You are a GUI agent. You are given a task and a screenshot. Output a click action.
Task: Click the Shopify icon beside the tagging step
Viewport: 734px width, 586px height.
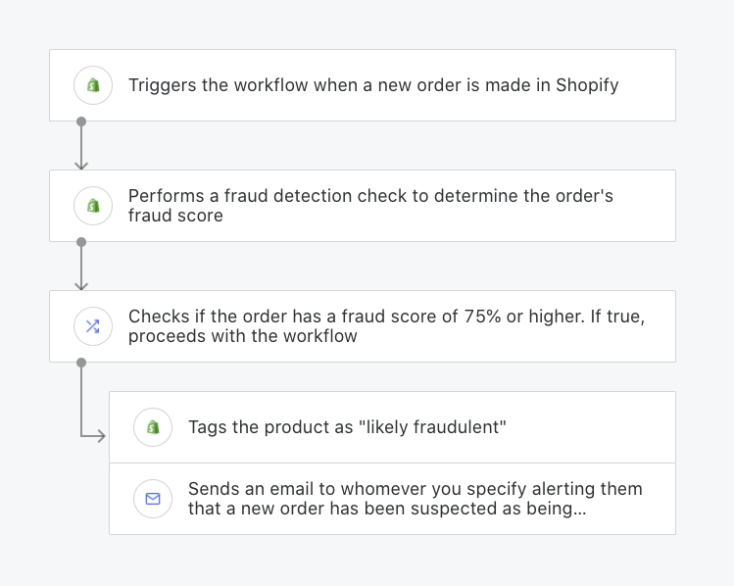point(153,427)
